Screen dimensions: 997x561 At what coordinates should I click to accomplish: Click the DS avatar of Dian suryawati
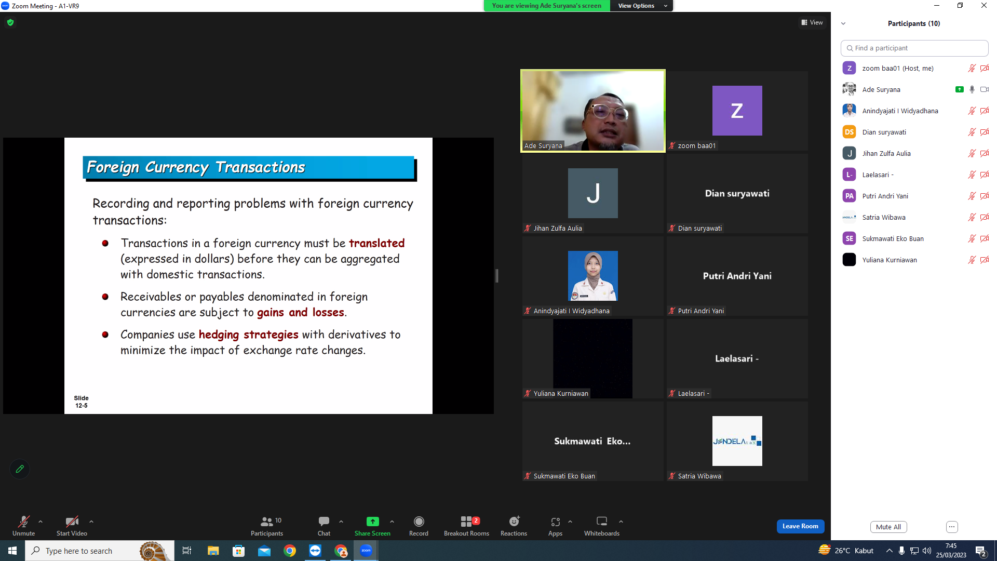(x=849, y=132)
